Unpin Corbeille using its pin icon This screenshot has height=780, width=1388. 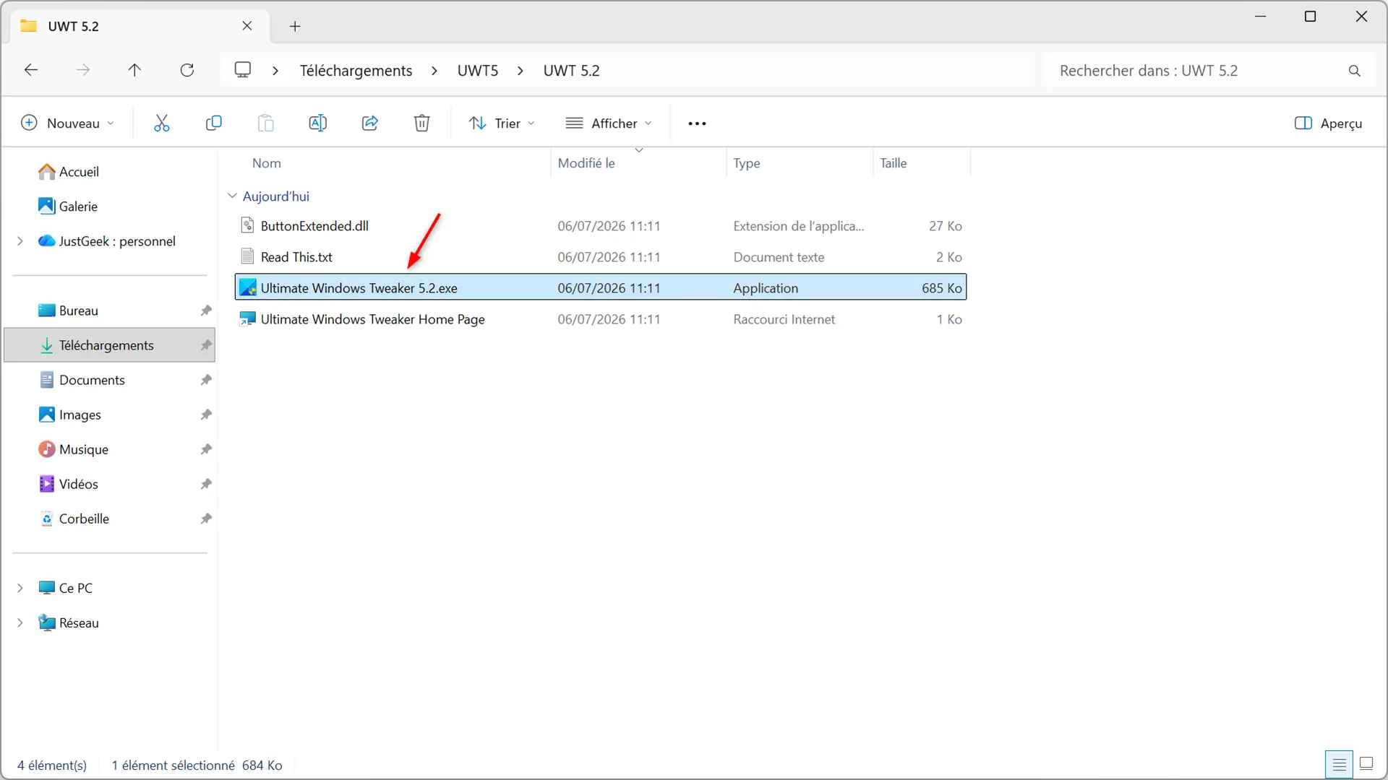tap(206, 519)
